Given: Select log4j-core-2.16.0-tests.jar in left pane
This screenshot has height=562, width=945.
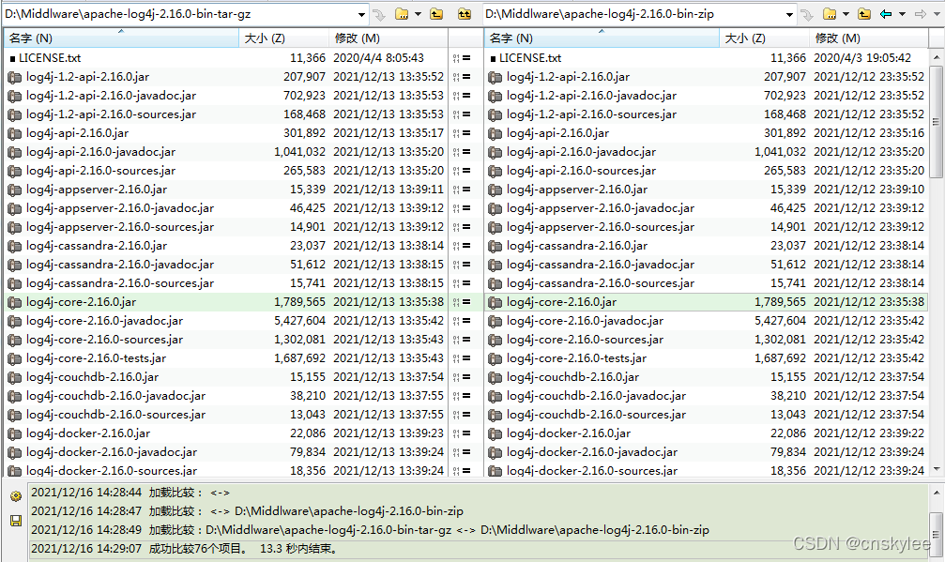Looking at the screenshot, I should coord(96,359).
